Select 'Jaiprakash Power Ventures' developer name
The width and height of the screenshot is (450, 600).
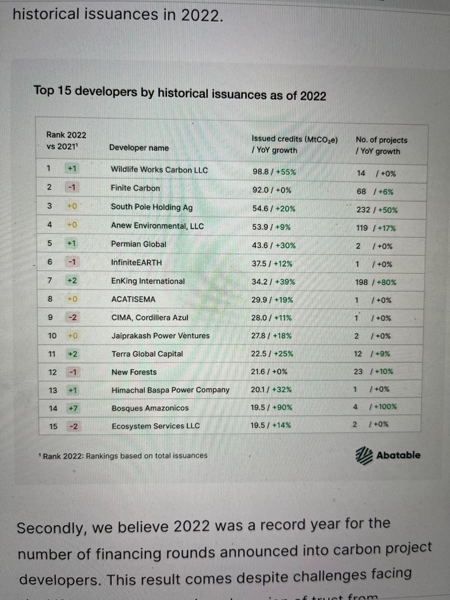click(x=161, y=336)
